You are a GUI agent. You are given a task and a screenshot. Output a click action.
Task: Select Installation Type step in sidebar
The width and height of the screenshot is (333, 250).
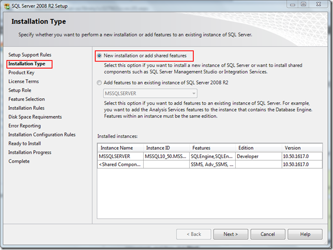27,64
